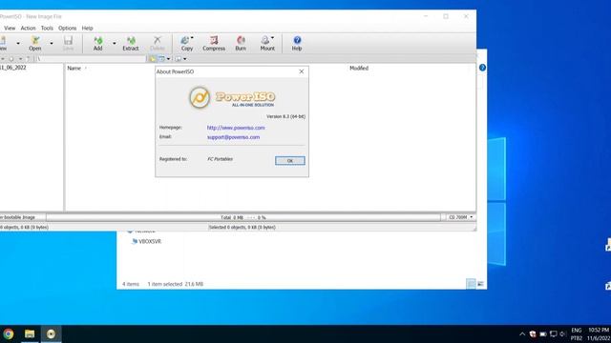Click the network tray icon
This screenshot has width=611, height=343.
pyautogui.click(x=554, y=334)
